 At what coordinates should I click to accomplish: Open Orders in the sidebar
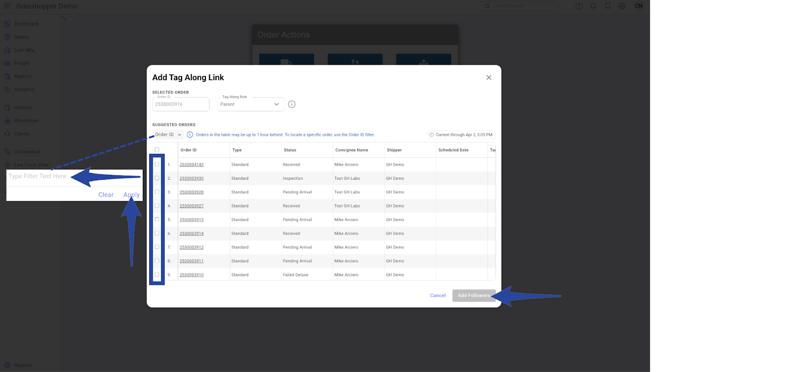click(21, 37)
